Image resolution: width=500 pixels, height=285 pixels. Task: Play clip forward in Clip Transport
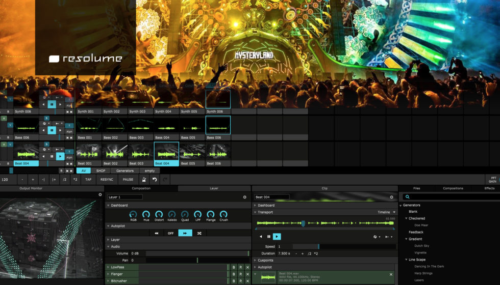277,237
